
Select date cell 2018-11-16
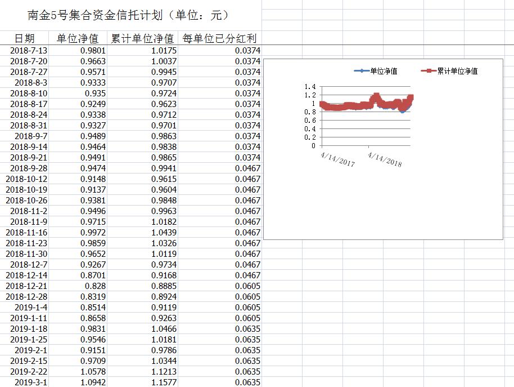click(x=24, y=233)
